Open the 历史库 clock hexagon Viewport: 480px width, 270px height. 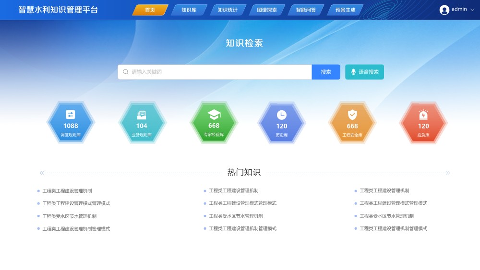pyautogui.click(x=282, y=122)
